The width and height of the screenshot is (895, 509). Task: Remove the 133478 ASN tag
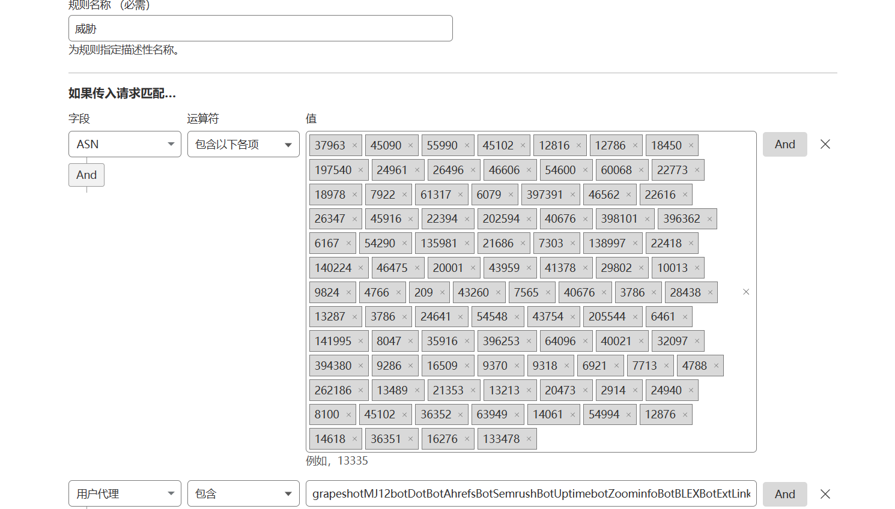pos(529,439)
